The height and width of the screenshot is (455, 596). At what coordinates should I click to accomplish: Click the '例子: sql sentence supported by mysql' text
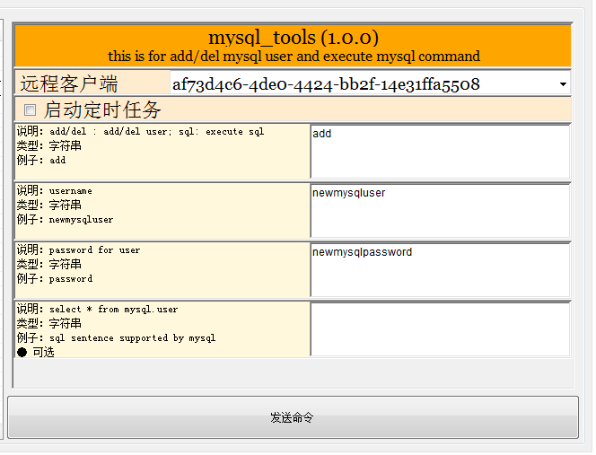tap(117, 338)
